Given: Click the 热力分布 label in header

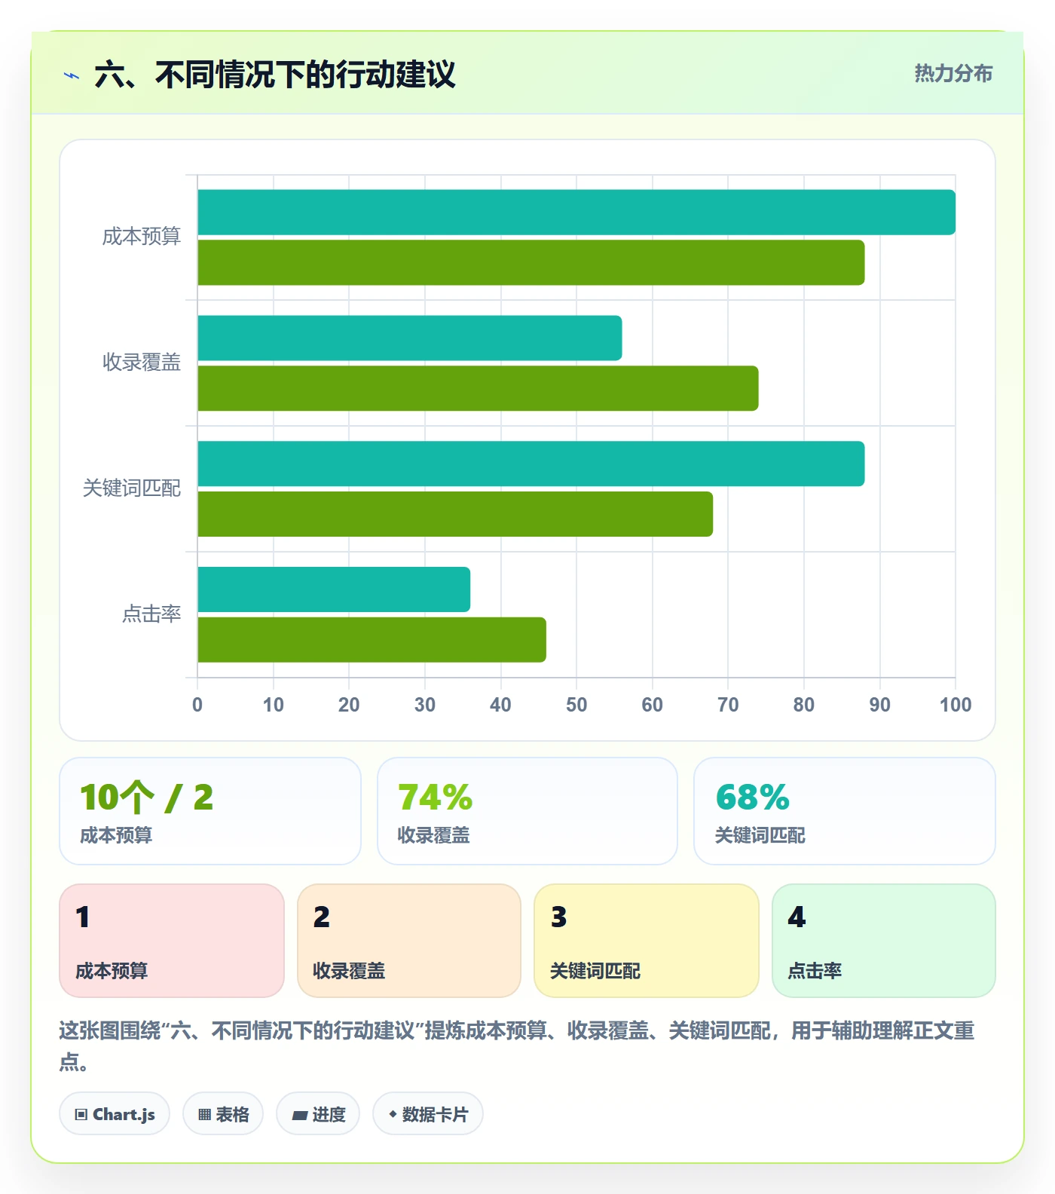Looking at the screenshot, I should click(x=953, y=73).
